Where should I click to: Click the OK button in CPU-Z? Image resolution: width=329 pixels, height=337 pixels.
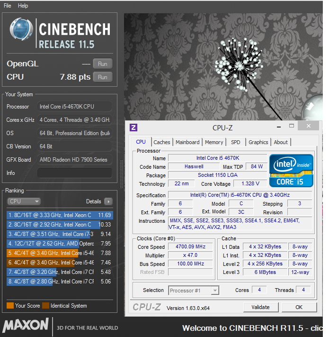[x=299, y=307]
